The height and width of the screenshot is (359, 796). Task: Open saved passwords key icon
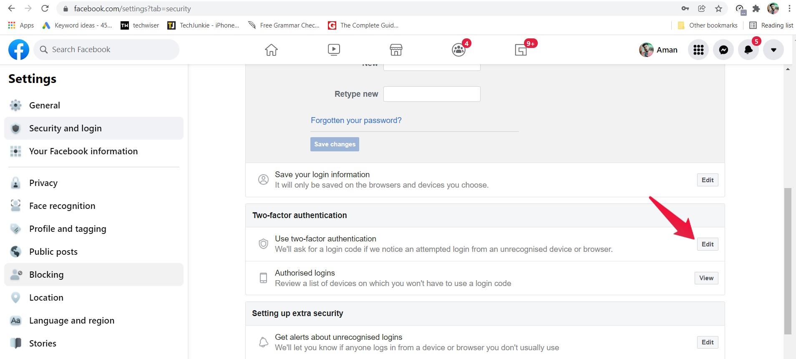click(x=685, y=8)
